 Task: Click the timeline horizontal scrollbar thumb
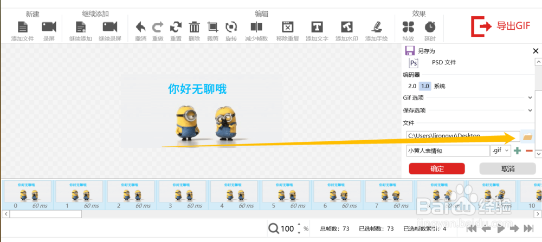tap(46, 214)
